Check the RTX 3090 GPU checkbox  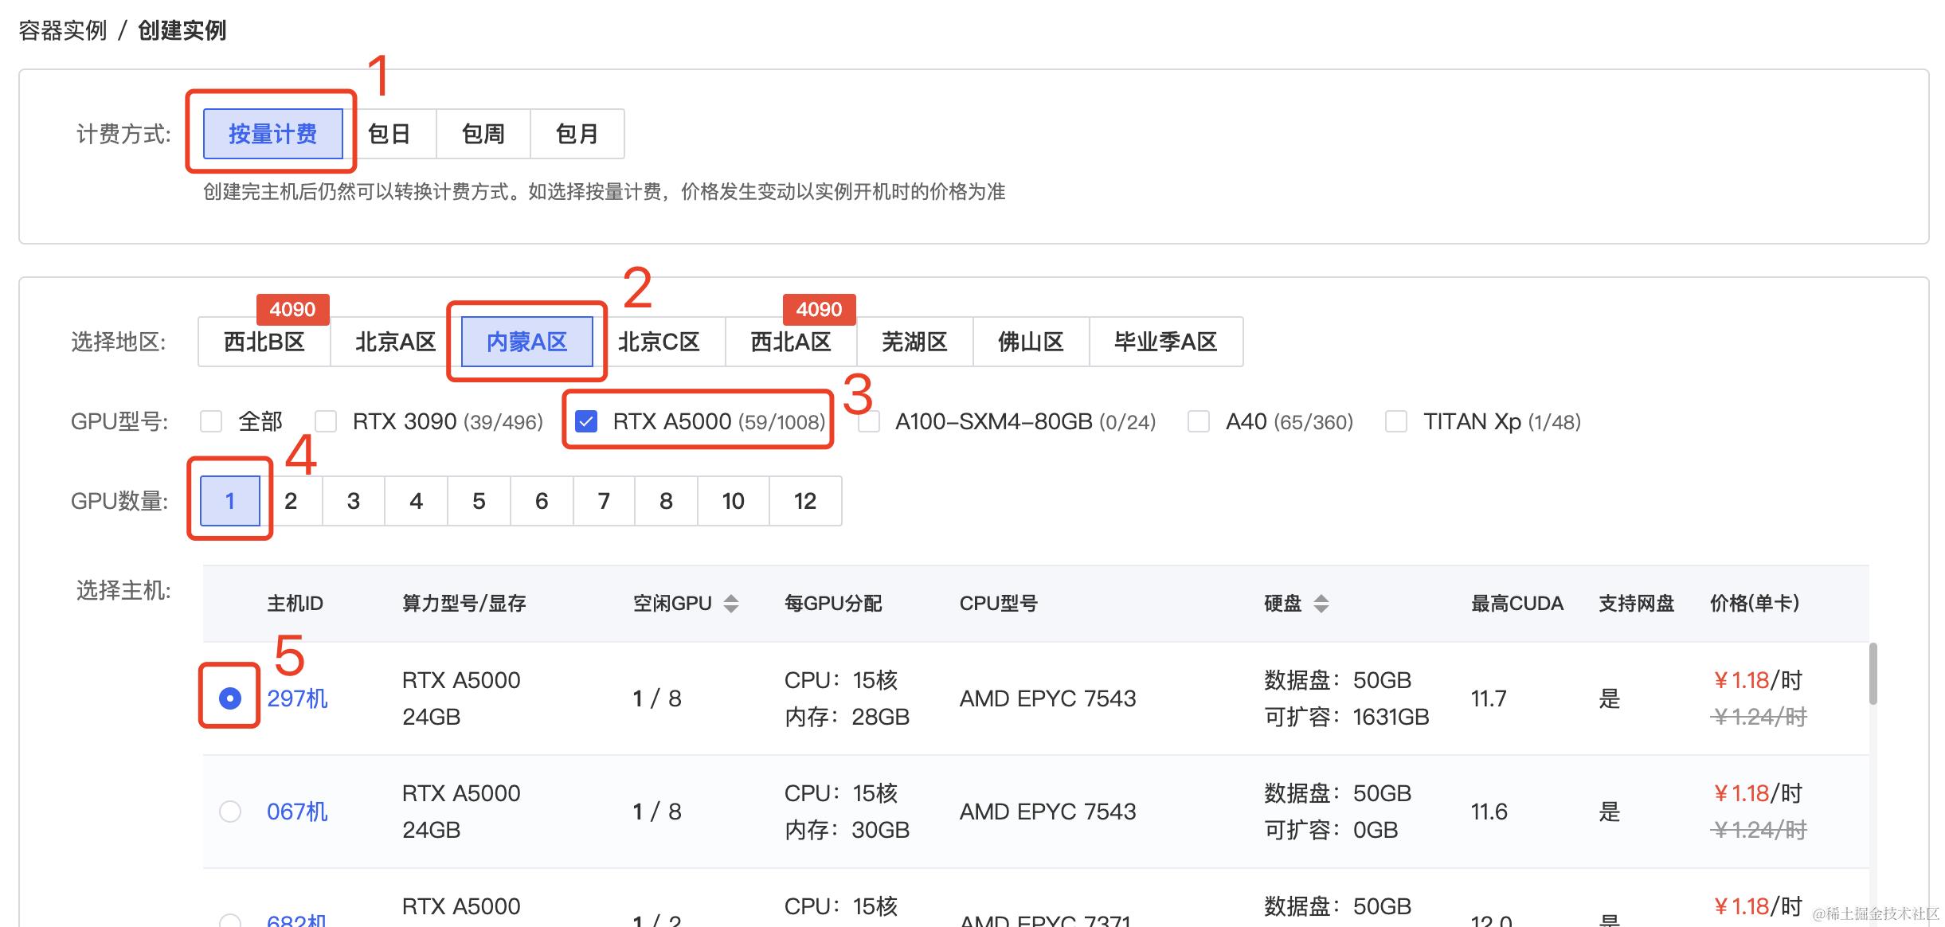[326, 421]
